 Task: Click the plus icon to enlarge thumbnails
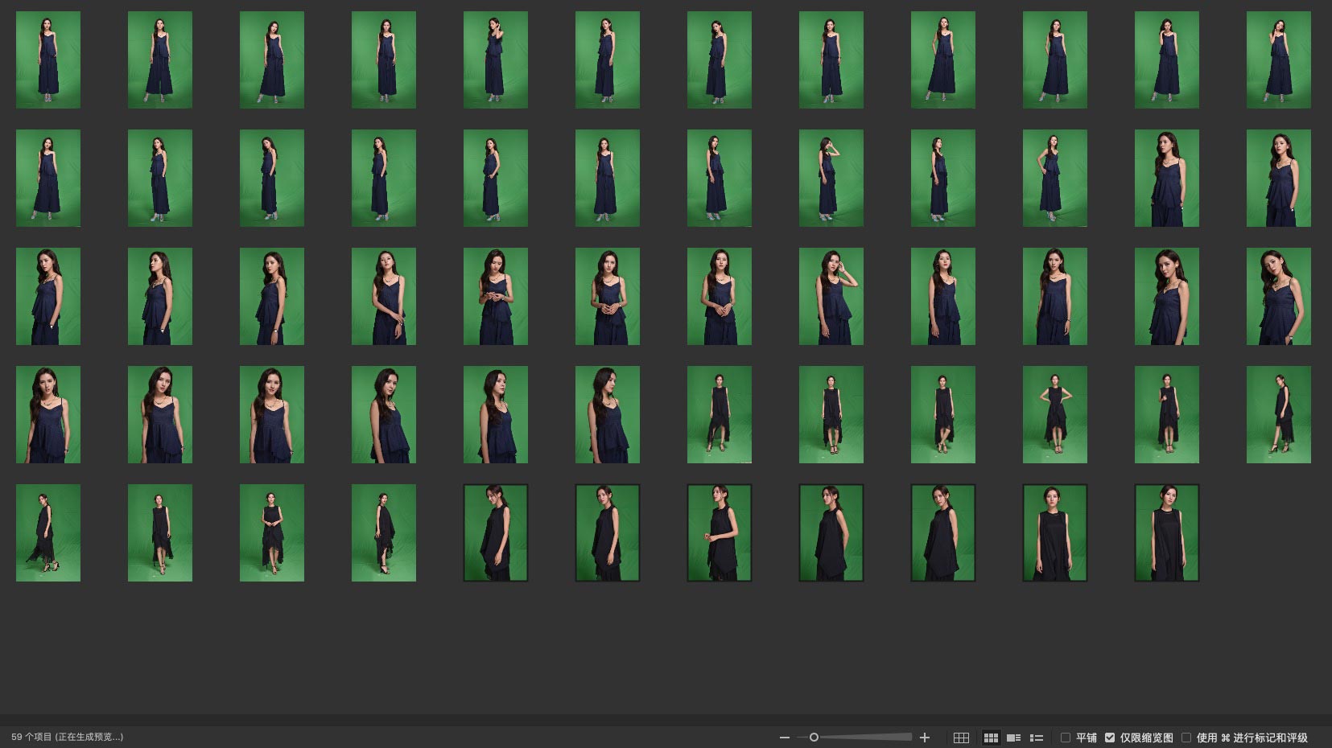pyautogui.click(x=925, y=738)
